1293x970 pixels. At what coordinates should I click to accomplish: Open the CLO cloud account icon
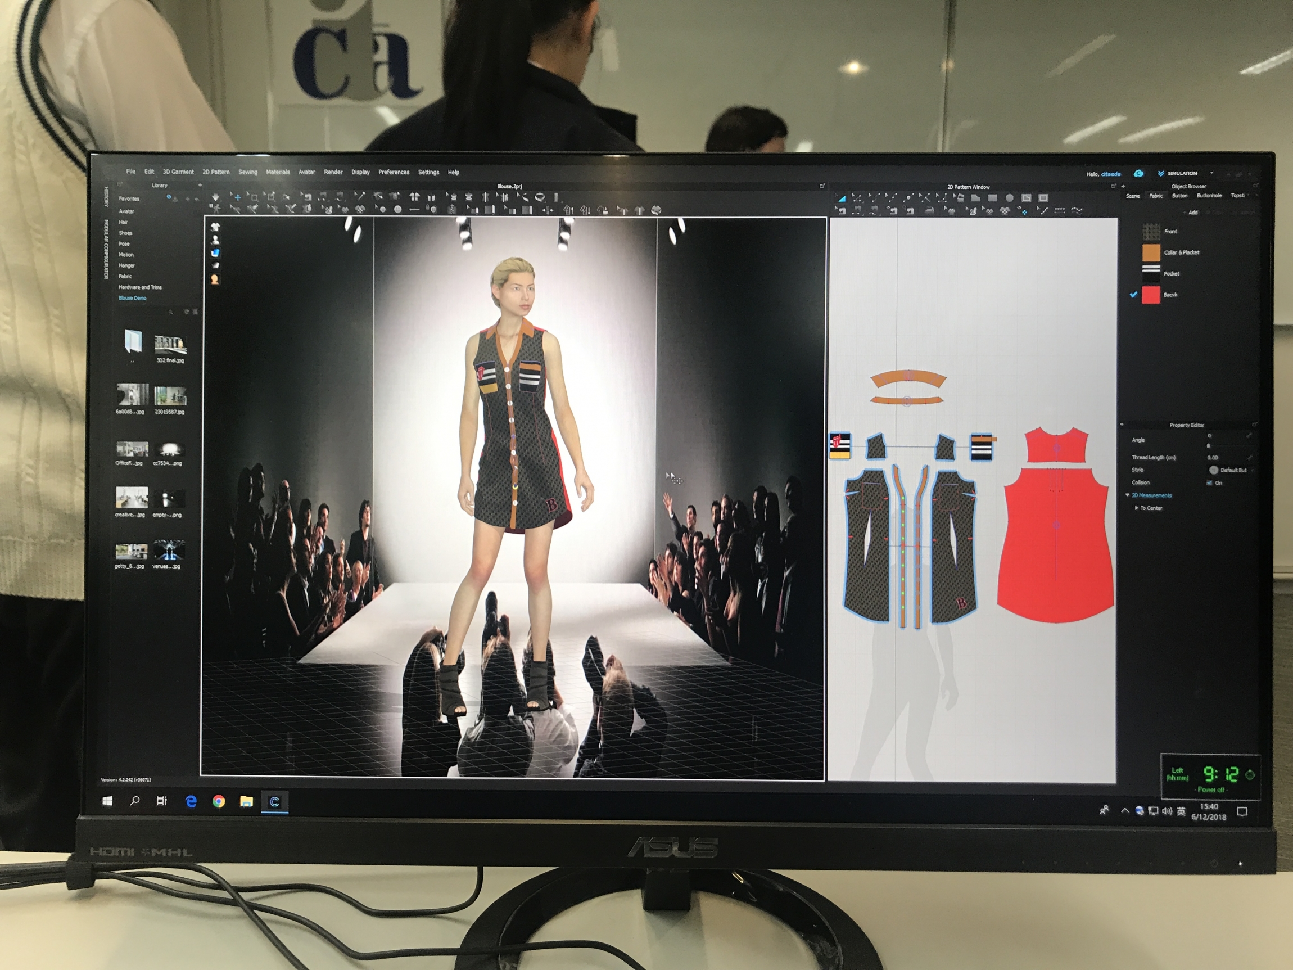pos(1138,174)
